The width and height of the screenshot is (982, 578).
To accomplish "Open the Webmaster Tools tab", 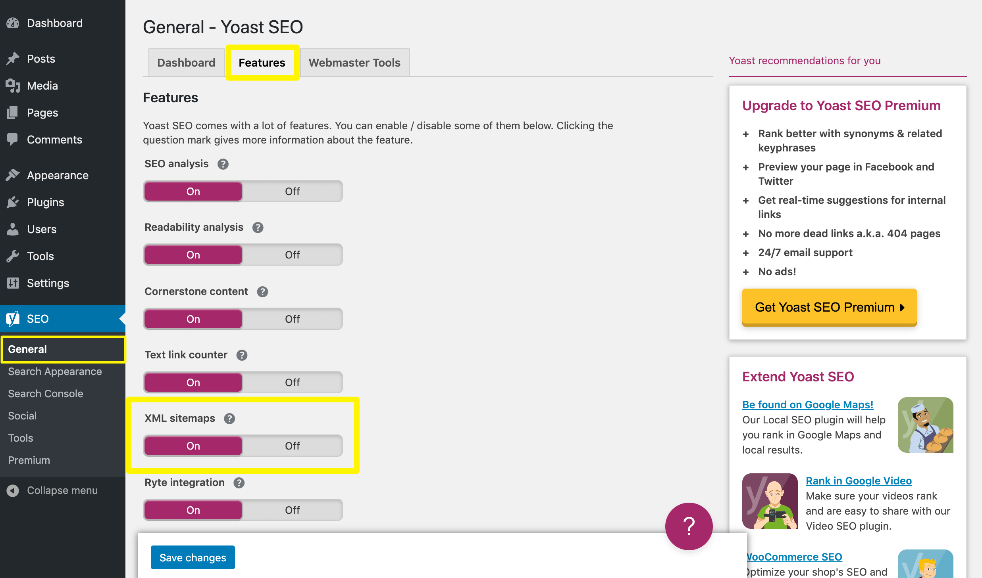I will (x=354, y=62).
